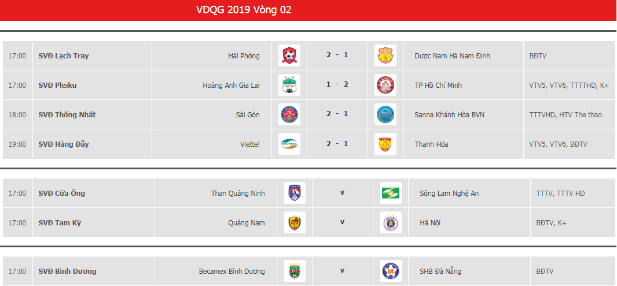Click the VĐQG 2019 Vòng 02 header
Image resolution: width=617 pixels, height=286 pixels.
(x=244, y=10)
